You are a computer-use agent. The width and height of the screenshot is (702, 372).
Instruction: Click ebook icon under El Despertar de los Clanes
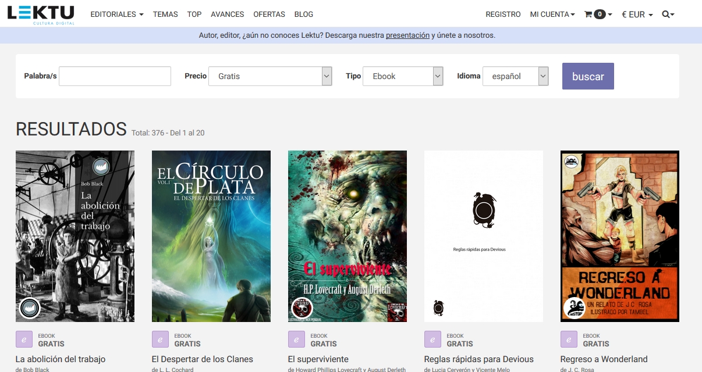161,339
